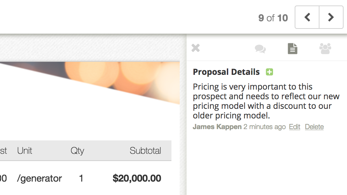
Task: Edit James Kappen's note
Action: point(295,127)
